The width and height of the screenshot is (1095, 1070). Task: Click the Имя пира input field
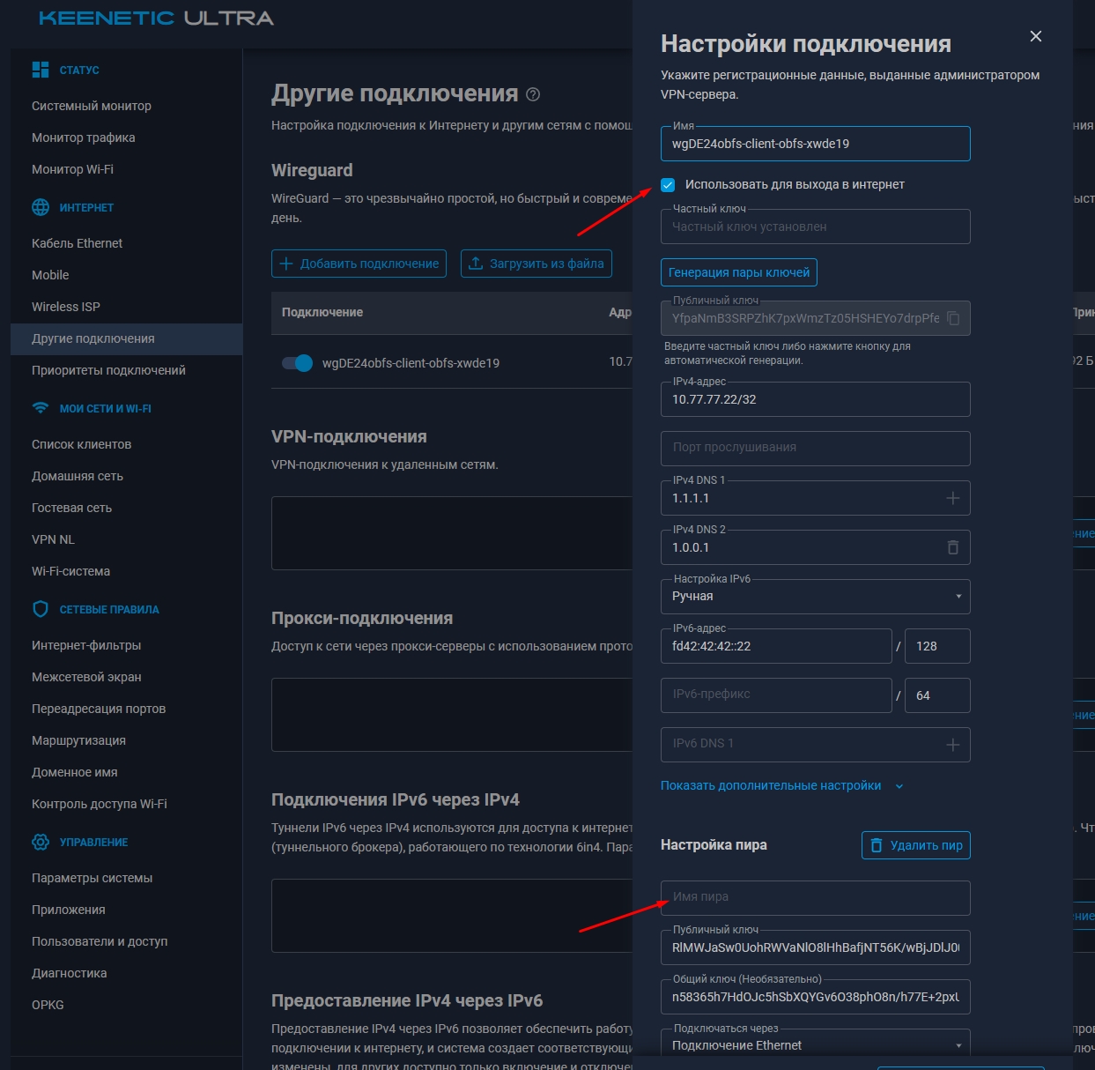tap(815, 897)
